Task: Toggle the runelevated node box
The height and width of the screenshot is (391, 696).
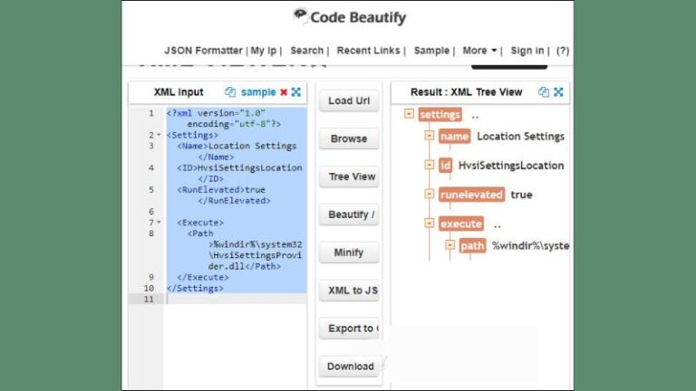Action: click(x=430, y=195)
